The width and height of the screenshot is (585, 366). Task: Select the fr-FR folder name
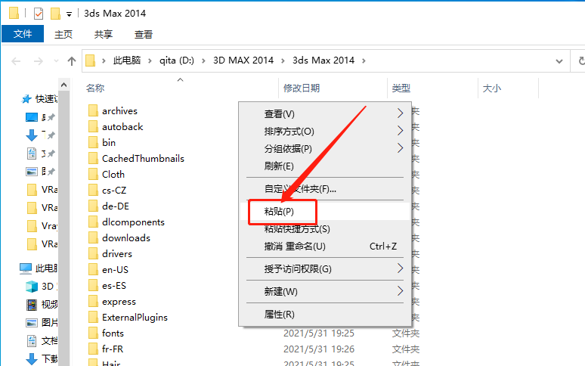coord(113,349)
